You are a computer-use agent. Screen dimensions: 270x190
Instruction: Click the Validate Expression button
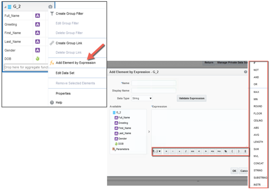pos(191,99)
